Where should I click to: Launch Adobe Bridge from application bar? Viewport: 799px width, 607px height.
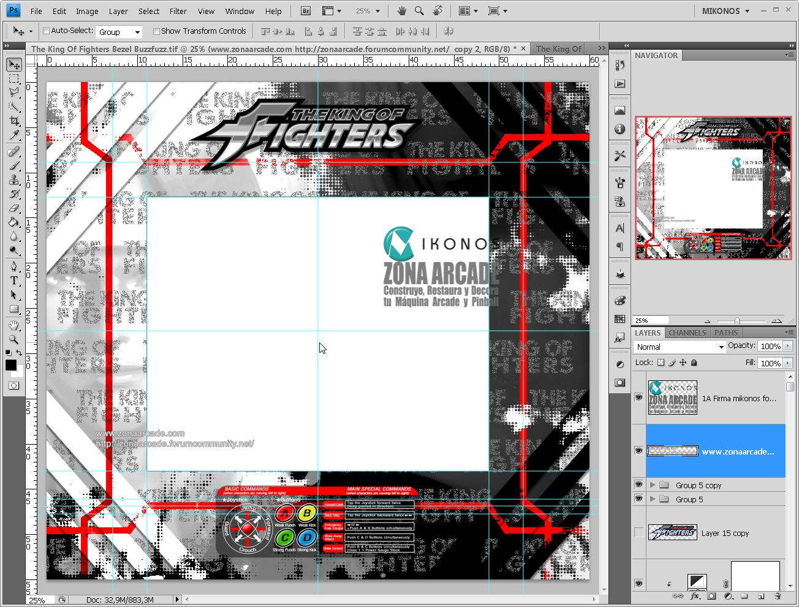coord(306,11)
